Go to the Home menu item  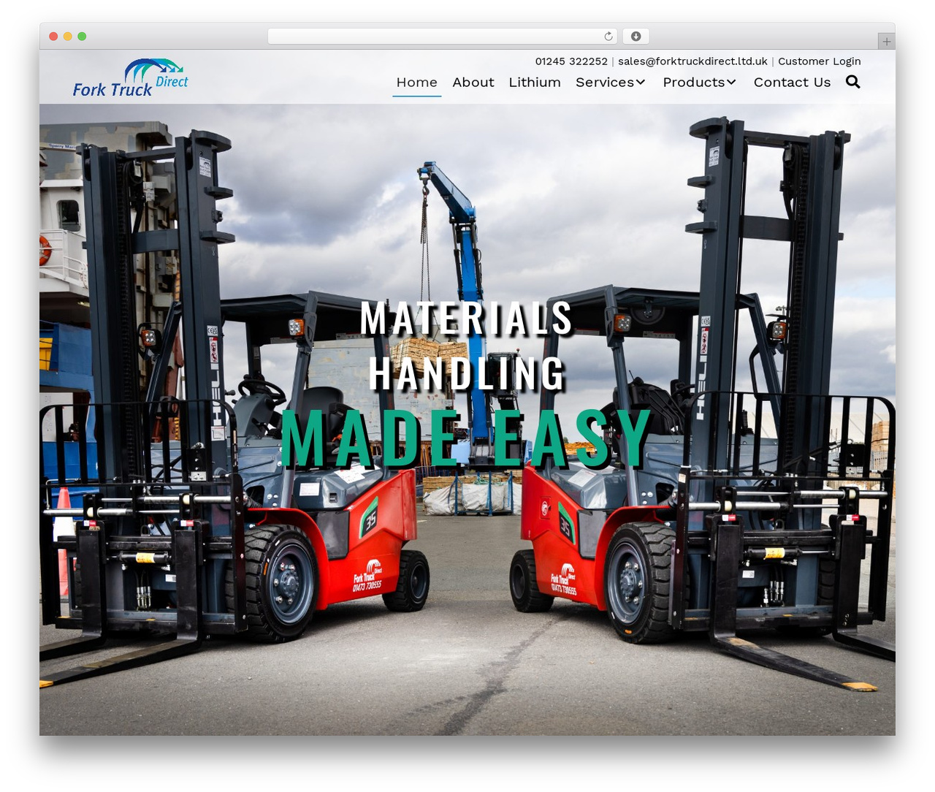point(416,83)
